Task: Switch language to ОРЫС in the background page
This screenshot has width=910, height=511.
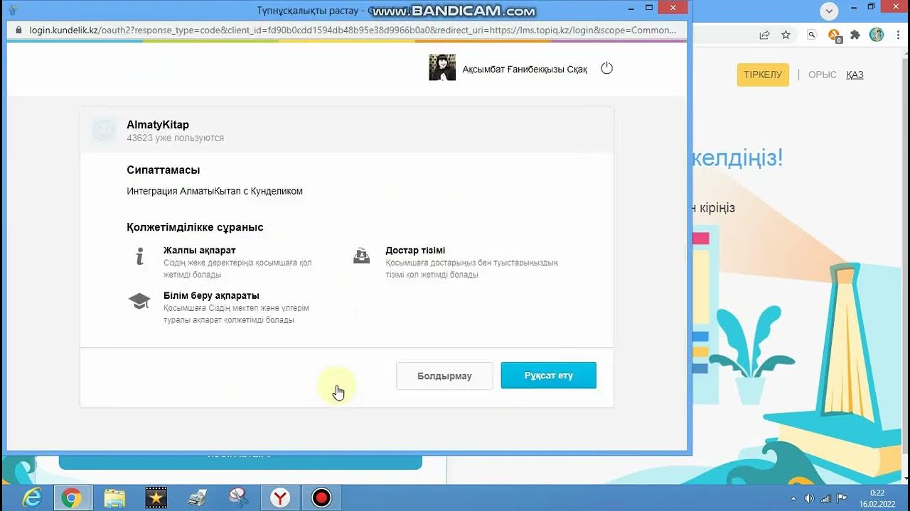Action: pyautogui.click(x=823, y=75)
